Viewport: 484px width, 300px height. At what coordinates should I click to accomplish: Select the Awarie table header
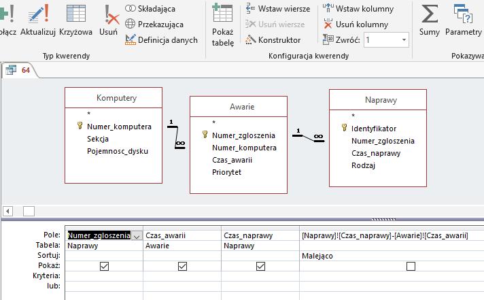click(239, 107)
